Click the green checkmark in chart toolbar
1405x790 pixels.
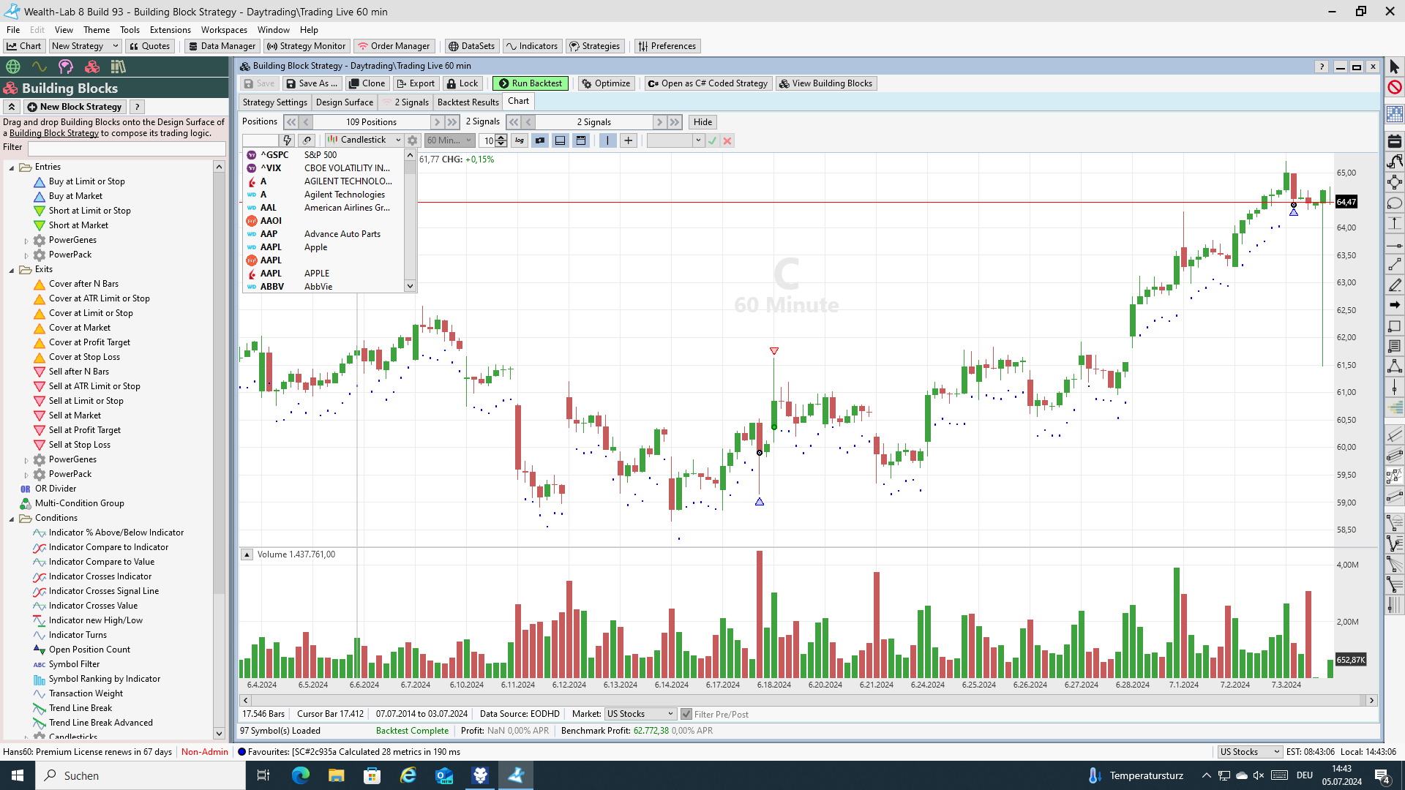(713, 140)
